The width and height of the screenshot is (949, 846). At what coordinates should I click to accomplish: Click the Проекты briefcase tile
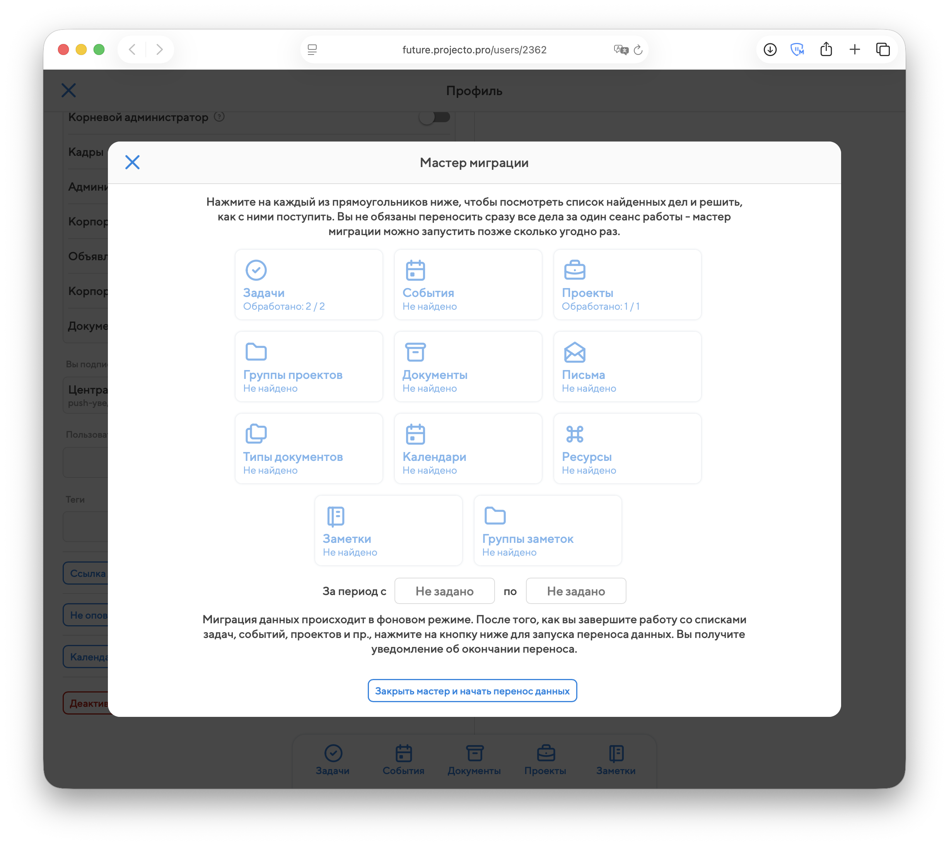click(627, 285)
